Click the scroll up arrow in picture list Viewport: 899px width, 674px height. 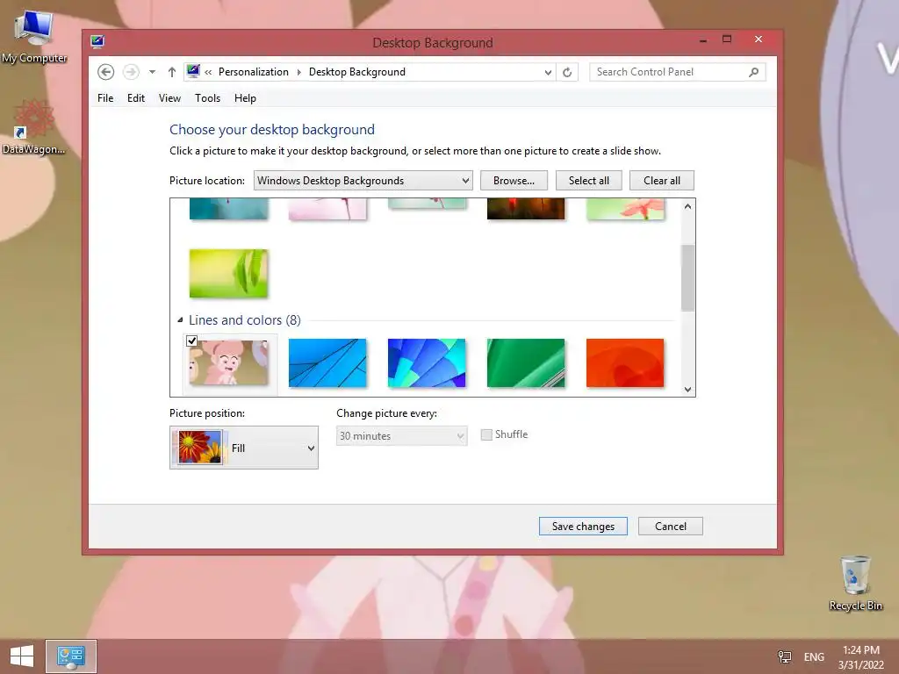688,206
